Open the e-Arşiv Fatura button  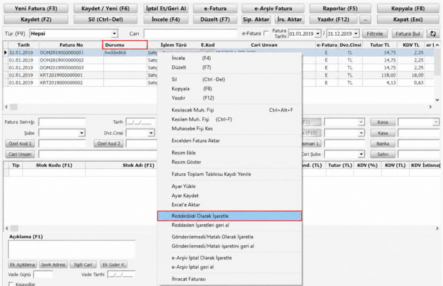[x=273, y=9]
